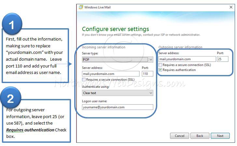
Task: Click the Windows Live Mail title bar icon
Action: [x=81, y=6]
